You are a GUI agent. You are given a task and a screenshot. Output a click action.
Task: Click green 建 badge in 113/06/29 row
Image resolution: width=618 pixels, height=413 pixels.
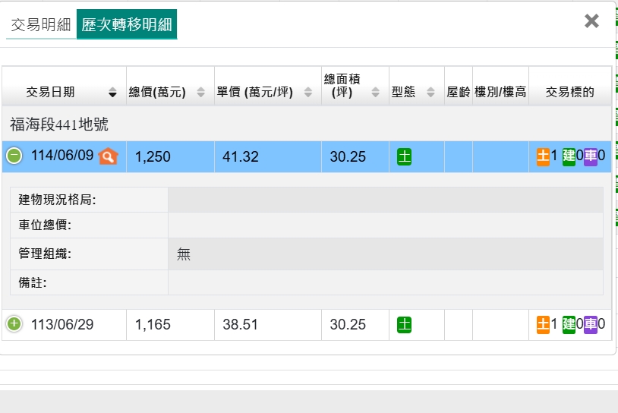click(x=569, y=325)
